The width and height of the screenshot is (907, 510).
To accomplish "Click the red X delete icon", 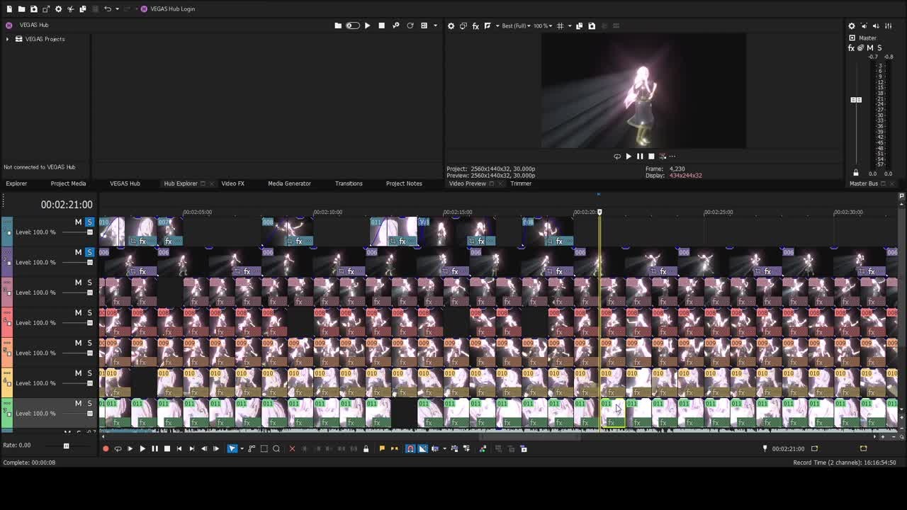I will (x=292, y=448).
